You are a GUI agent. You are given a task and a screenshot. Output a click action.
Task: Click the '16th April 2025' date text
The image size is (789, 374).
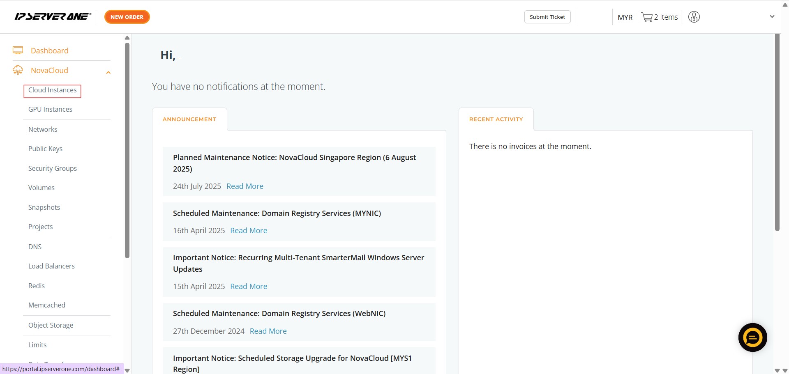click(x=199, y=230)
